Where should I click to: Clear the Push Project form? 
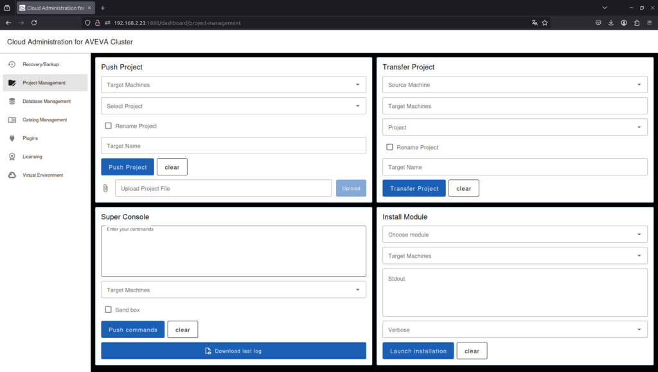pyautogui.click(x=172, y=167)
